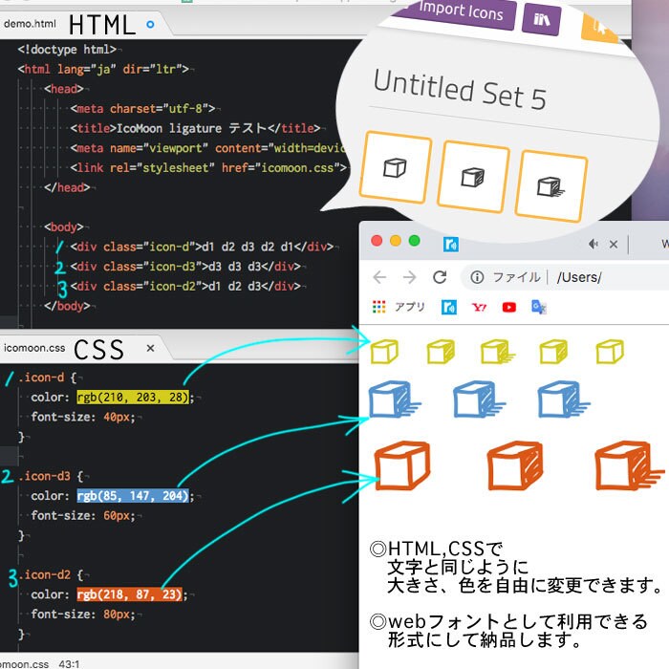Click the link rel="stylesheet" icomoon.css line
This screenshot has width=669, height=669.
208,167
